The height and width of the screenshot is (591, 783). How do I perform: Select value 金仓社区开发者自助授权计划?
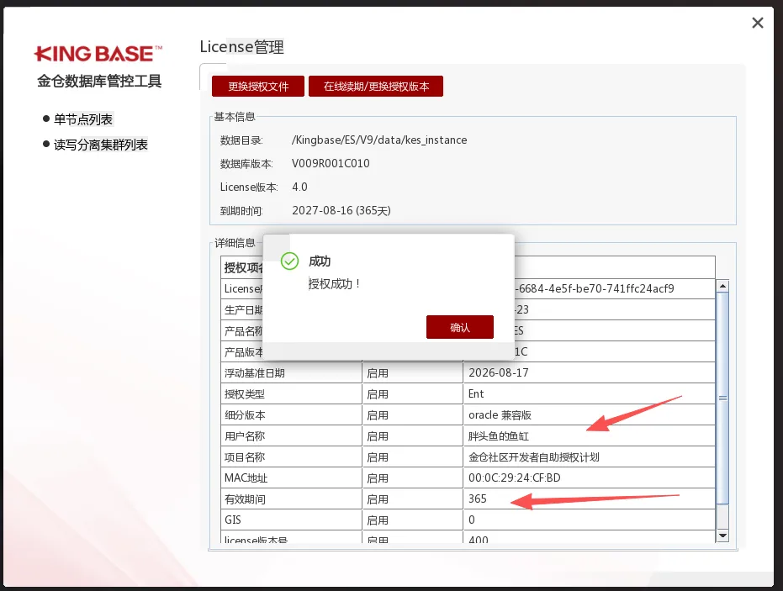[x=534, y=456]
